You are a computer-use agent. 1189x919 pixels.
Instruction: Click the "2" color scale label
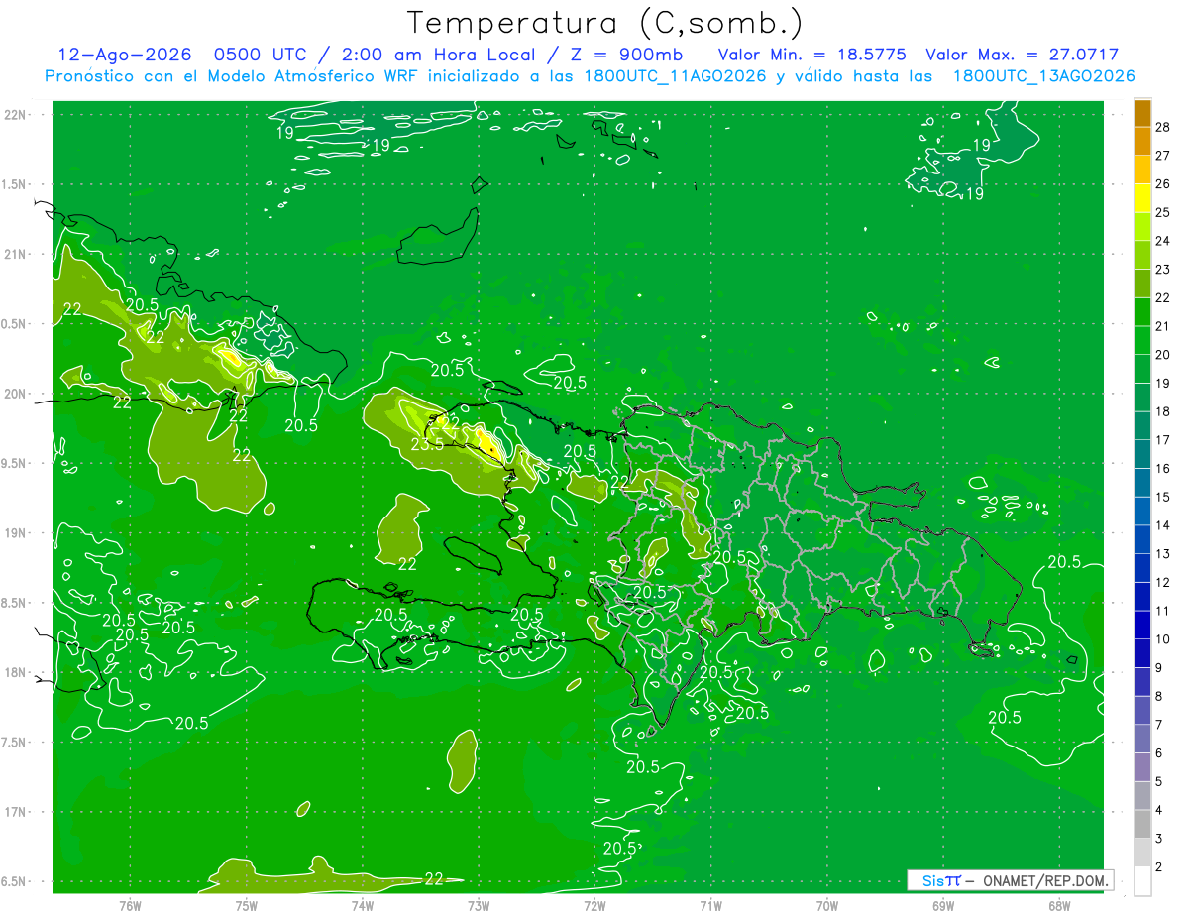point(1159,867)
